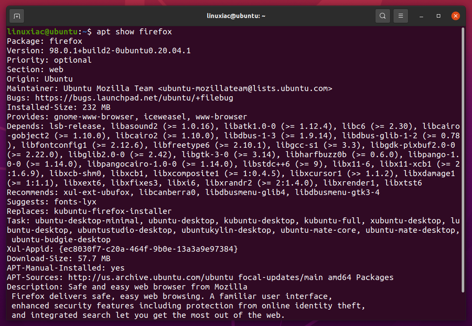Click the 'Package: firefox' line
This screenshot has width=472, height=326.
point(45,41)
